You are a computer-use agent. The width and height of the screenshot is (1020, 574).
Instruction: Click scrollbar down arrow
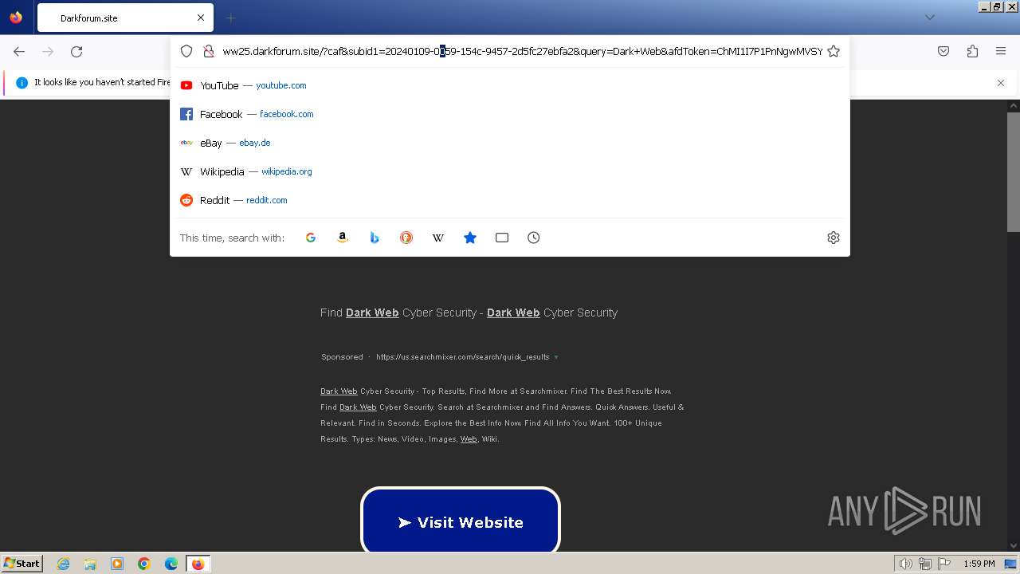[x=1013, y=546]
